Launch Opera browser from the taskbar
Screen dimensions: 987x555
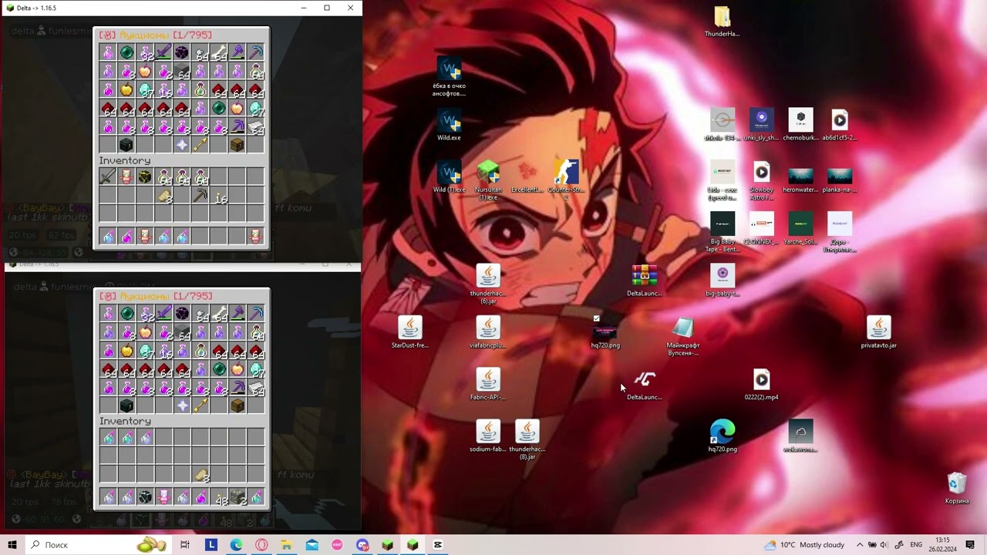click(261, 545)
